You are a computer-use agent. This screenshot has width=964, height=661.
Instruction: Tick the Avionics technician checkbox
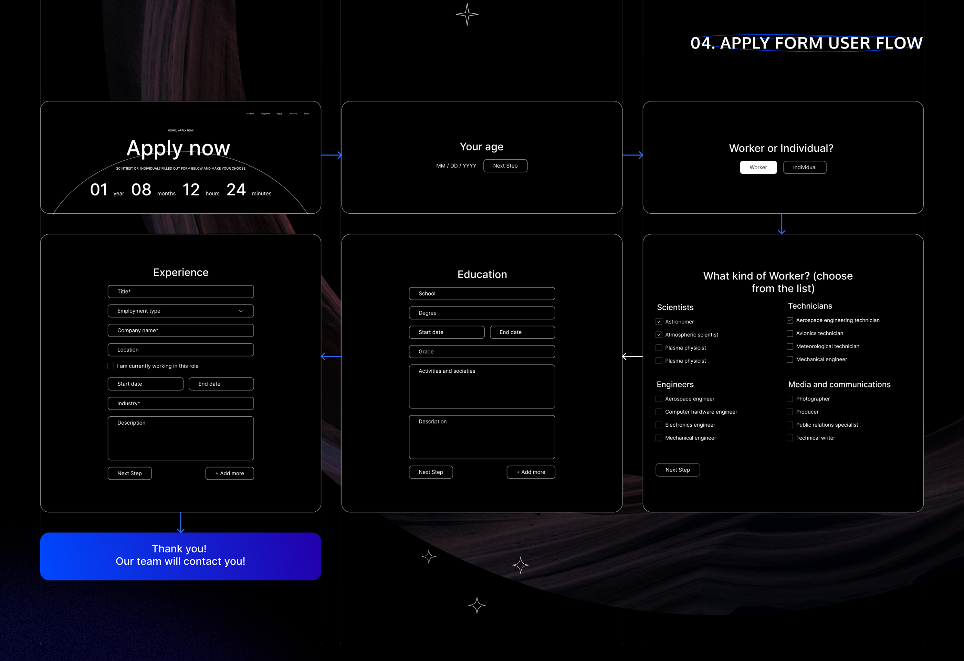tap(790, 333)
